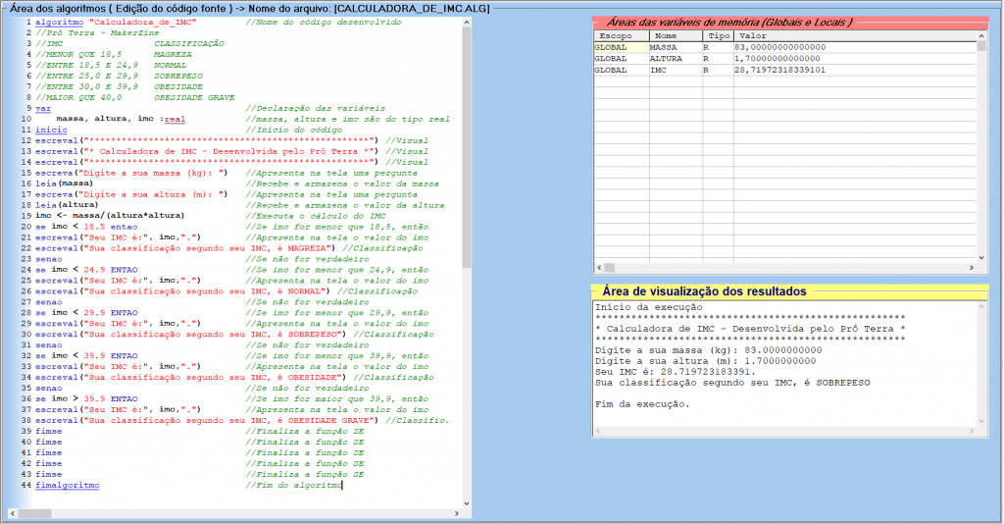The height and width of the screenshot is (524, 1004).
Task: Click the 'inicio' keyword on line 11
Action: click(51, 130)
